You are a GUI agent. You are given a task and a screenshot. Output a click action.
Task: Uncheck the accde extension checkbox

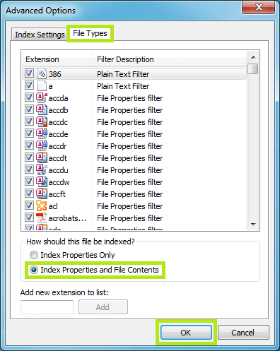coord(29,133)
